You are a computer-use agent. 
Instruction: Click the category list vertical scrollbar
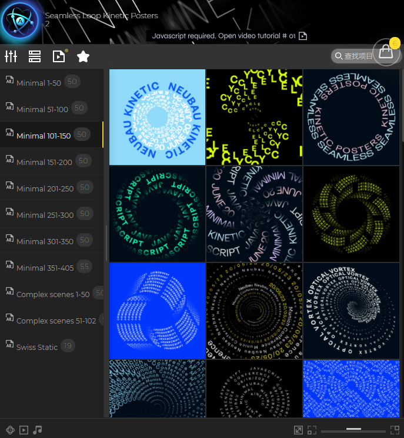(x=106, y=243)
